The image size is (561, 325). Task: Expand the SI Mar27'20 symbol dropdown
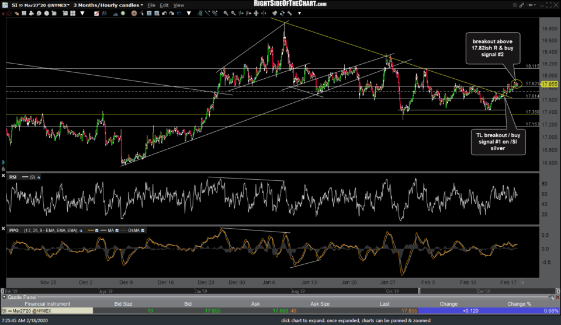(x=67, y=5)
